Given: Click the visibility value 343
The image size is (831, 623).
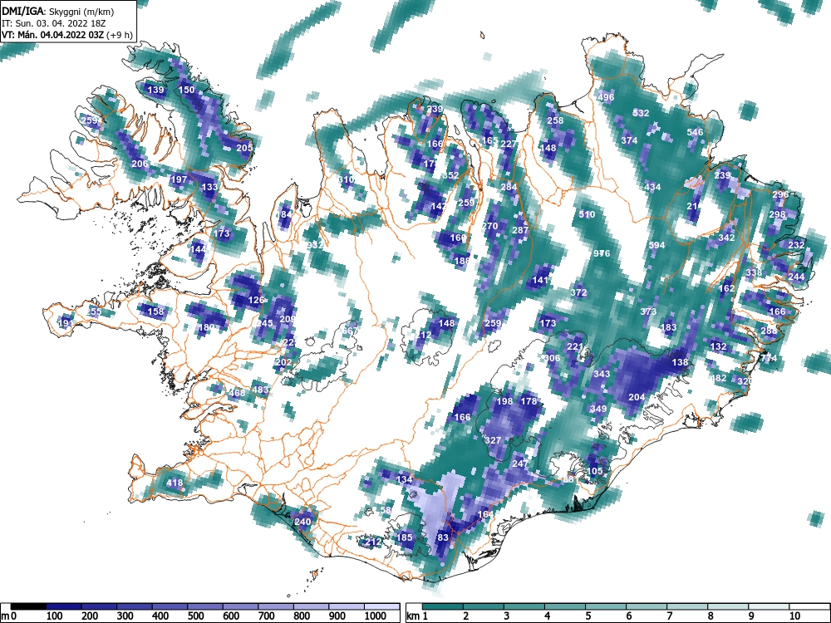Looking at the screenshot, I should tap(602, 374).
